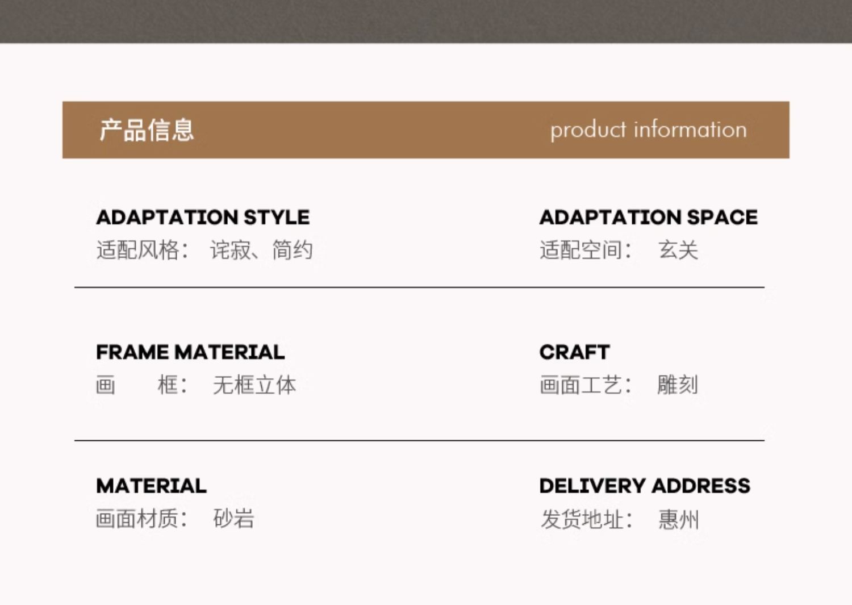Click the CRAFT heading
Image resolution: width=852 pixels, height=605 pixels.
[x=574, y=352]
